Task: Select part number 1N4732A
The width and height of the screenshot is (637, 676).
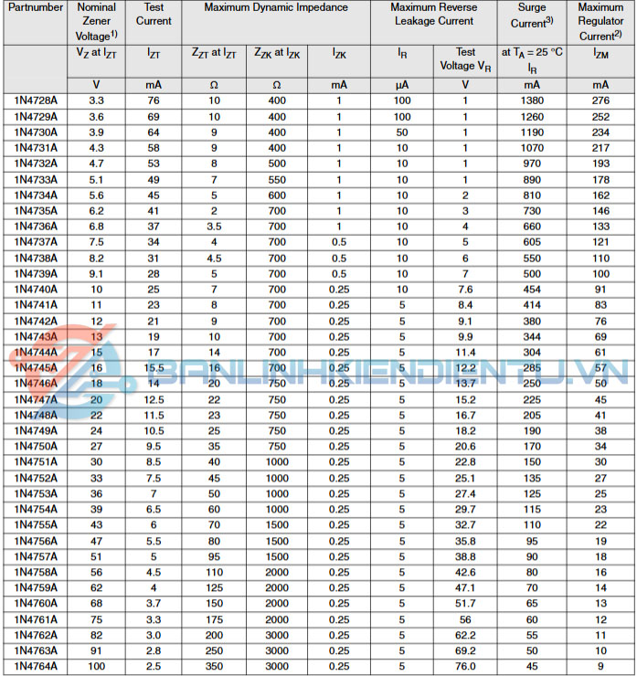Action: click(36, 164)
